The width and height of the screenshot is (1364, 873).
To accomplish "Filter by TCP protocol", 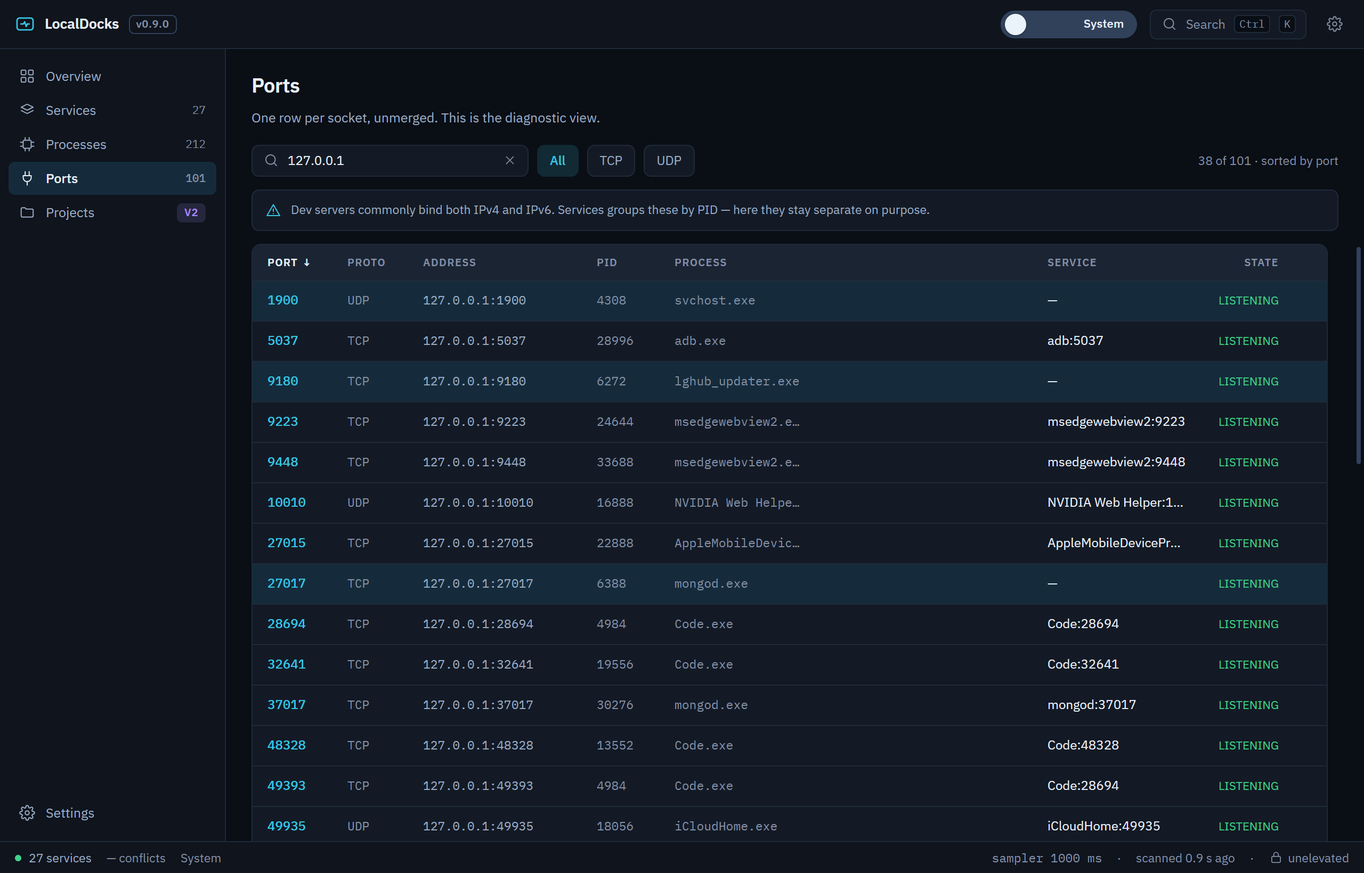I will [x=611, y=160].
